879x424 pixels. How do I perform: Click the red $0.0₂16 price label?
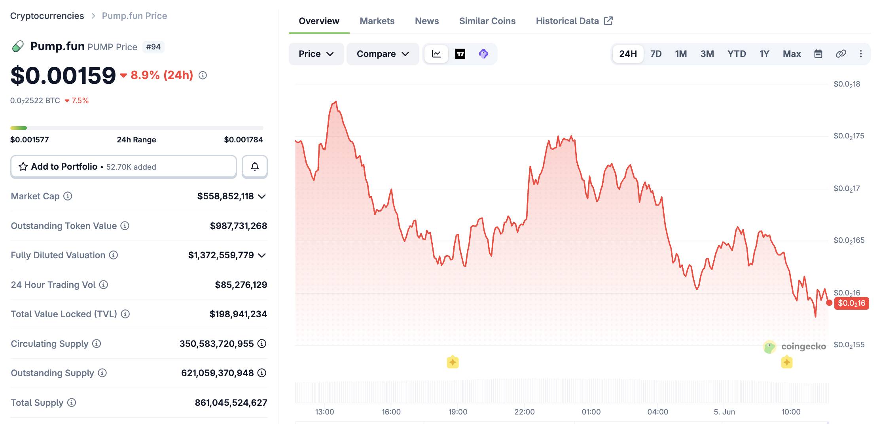pyautogui.click(x=852, y=303)
